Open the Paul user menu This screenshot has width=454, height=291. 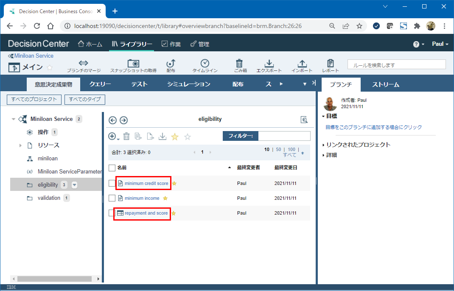click(x=440, y=44)
